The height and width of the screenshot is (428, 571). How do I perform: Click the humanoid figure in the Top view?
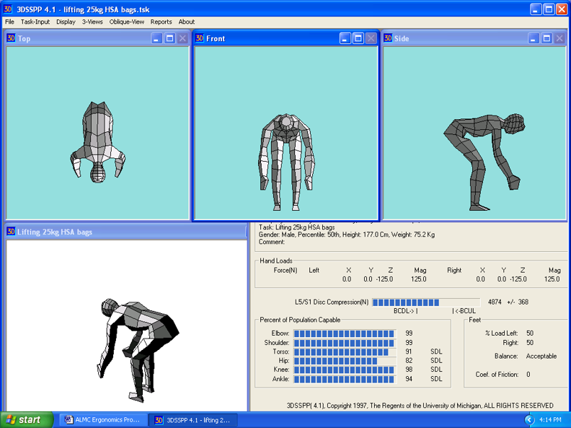(97, 141)
